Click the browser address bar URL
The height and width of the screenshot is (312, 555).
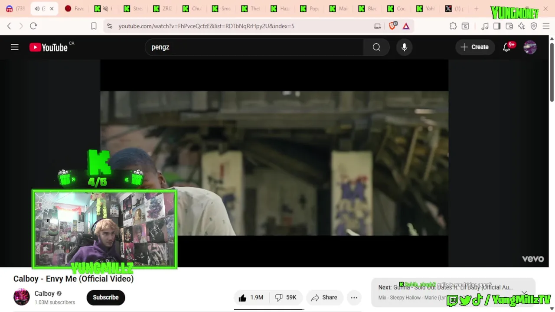[x=206, y=26]
